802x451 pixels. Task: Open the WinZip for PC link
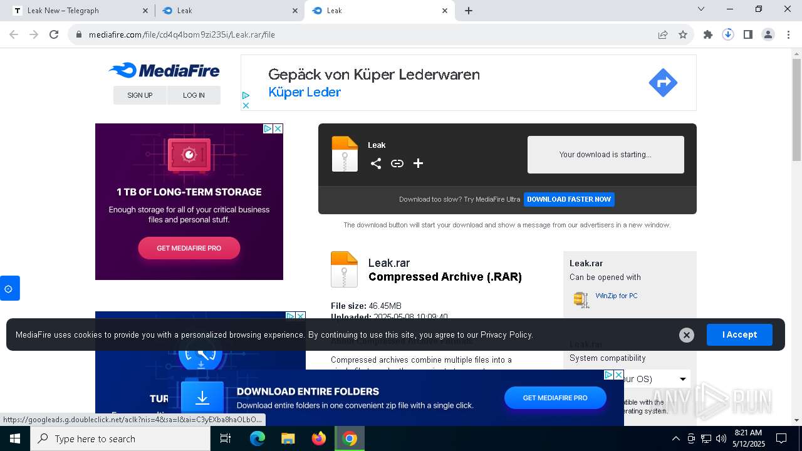pos(617,296)
